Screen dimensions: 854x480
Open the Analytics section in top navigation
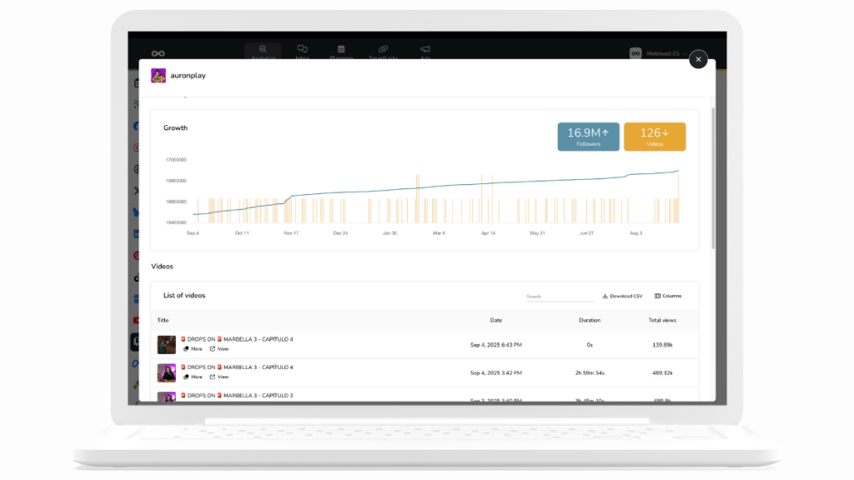263,52
